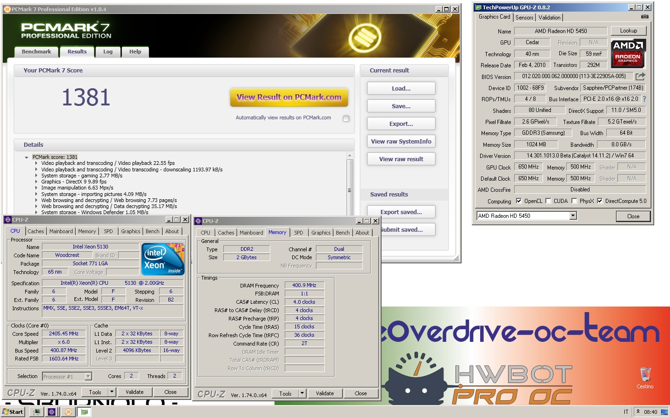The height and width of the screenshot is (418, 670).
Task: Click View raw SystemInfo button
Action: coord(401,141)
